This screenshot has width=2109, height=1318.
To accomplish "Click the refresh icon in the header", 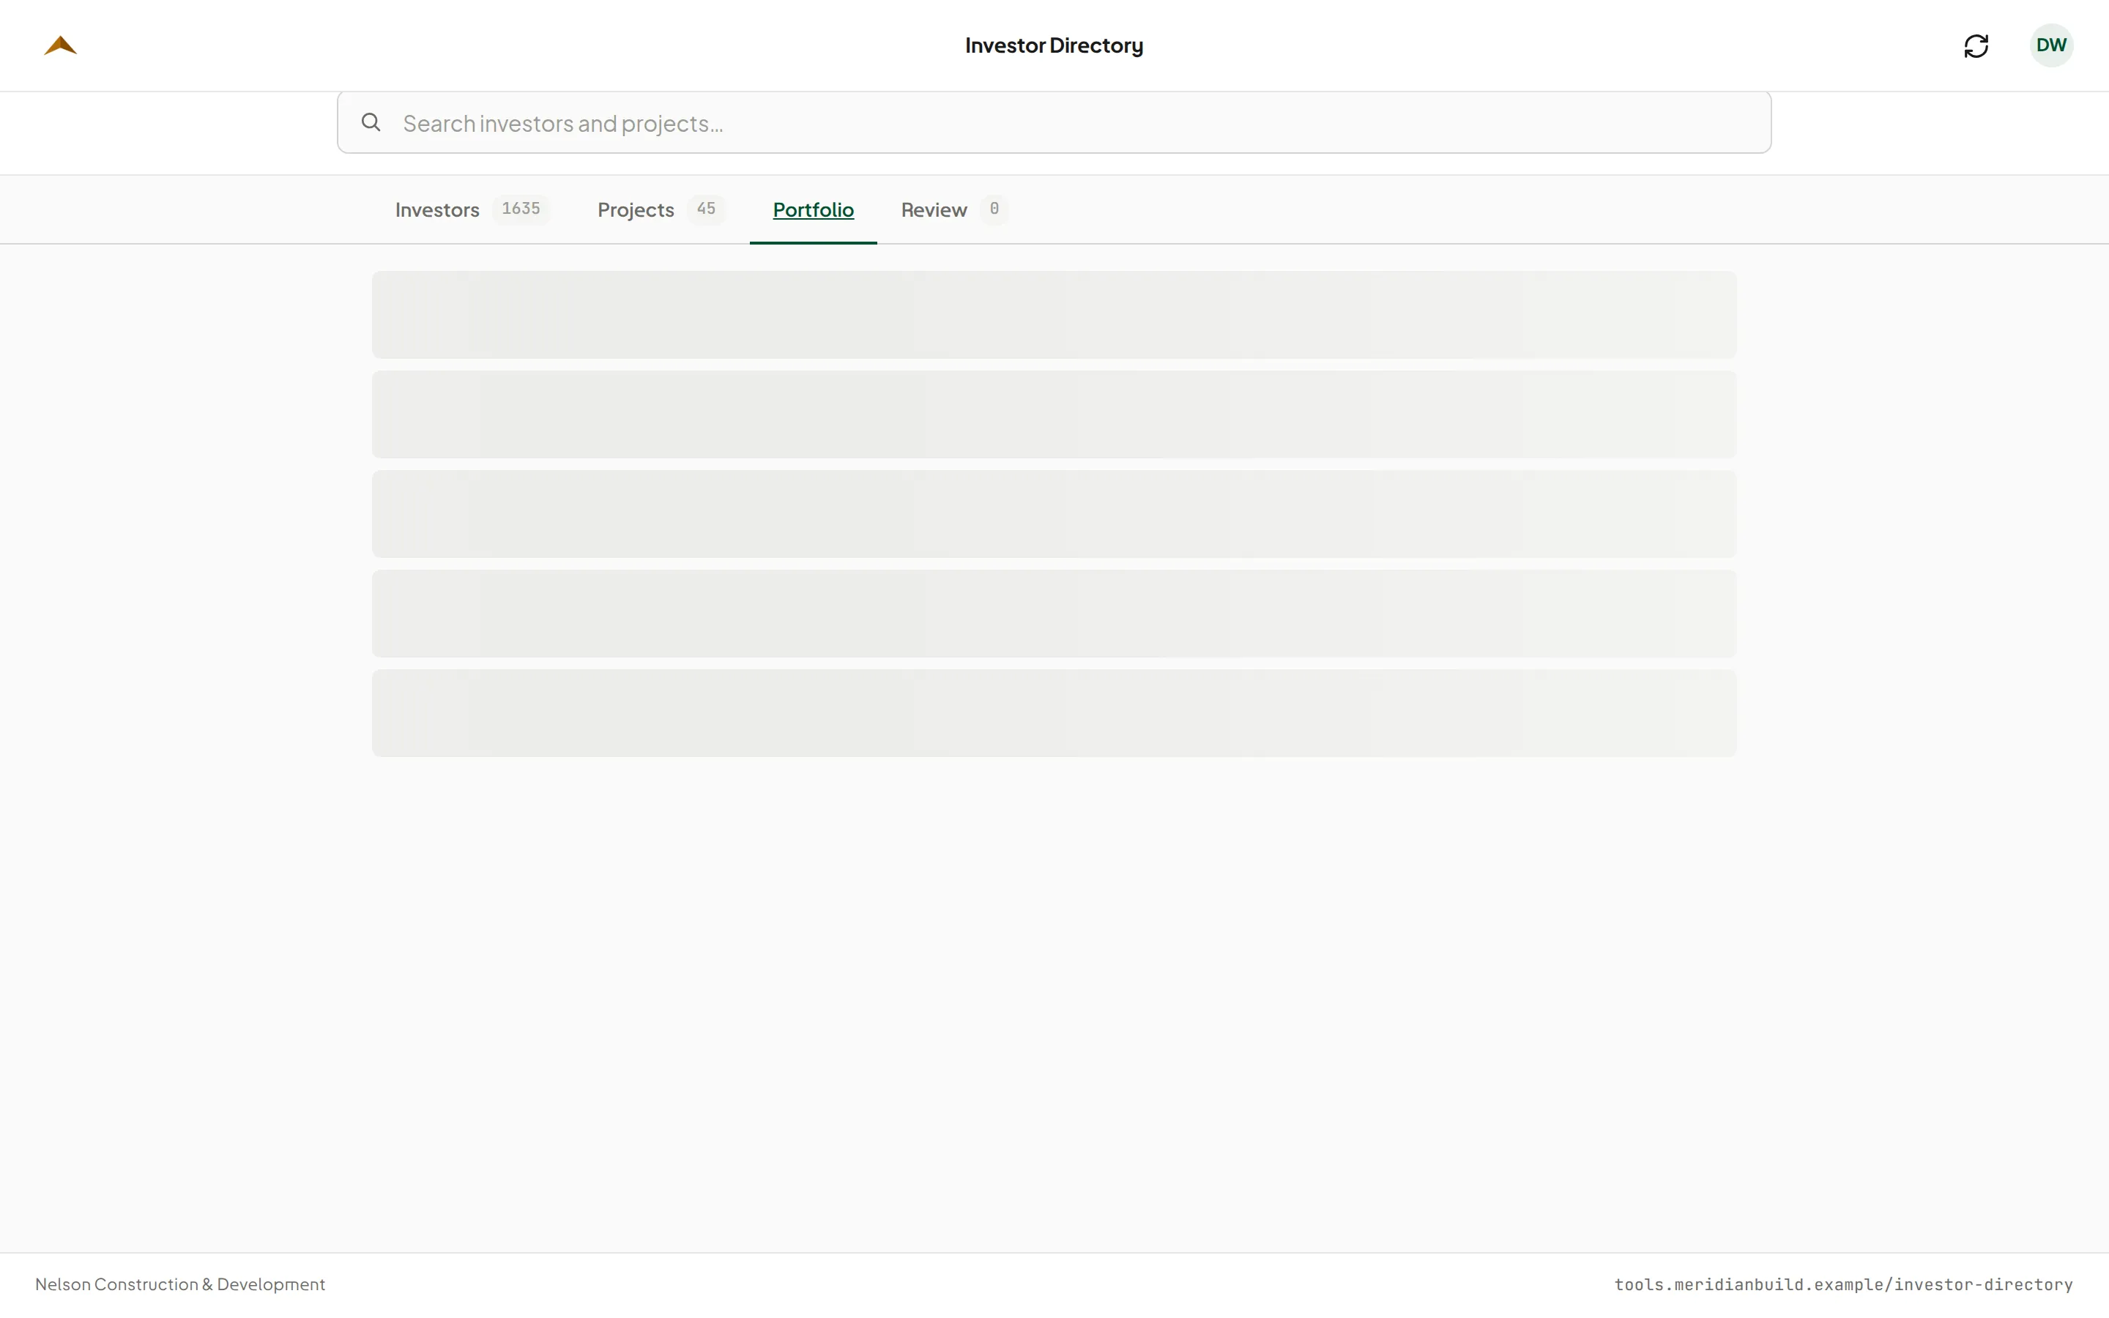I will point(1976,45).
